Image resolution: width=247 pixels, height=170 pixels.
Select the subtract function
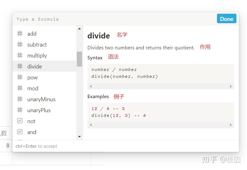pyautogui.click(x=44, y=44)
